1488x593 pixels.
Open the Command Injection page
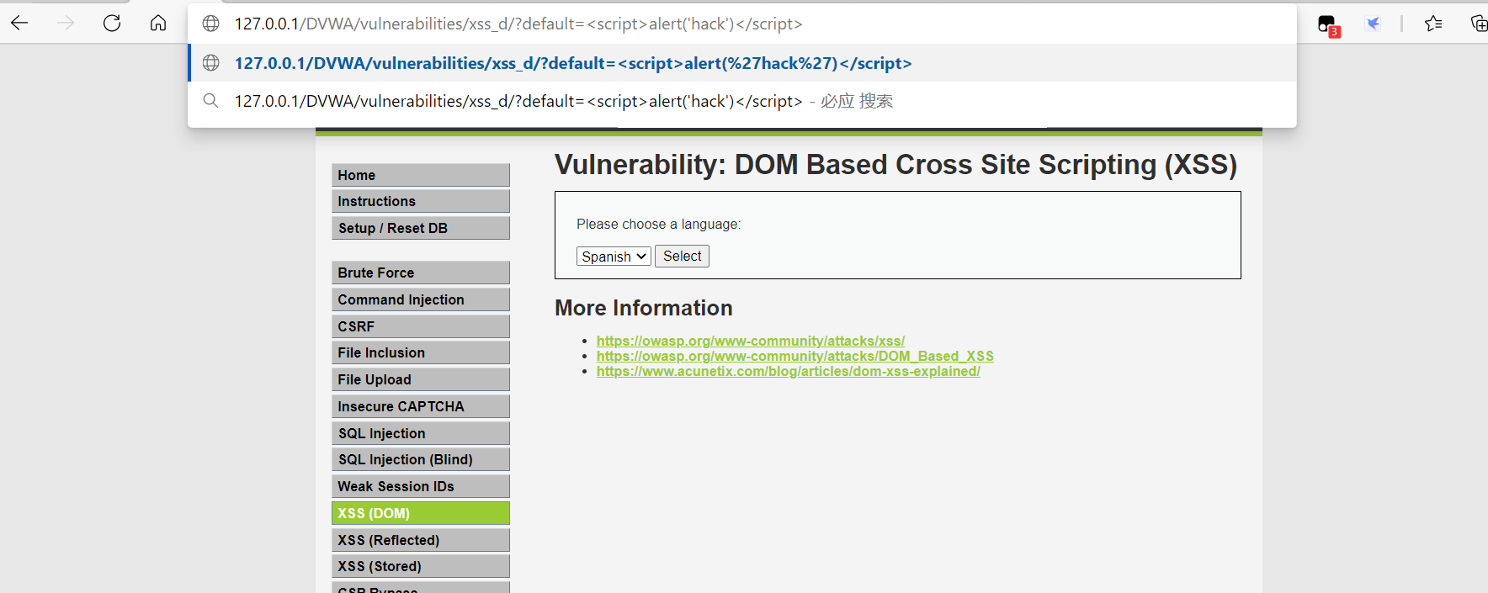coord(421,299)
